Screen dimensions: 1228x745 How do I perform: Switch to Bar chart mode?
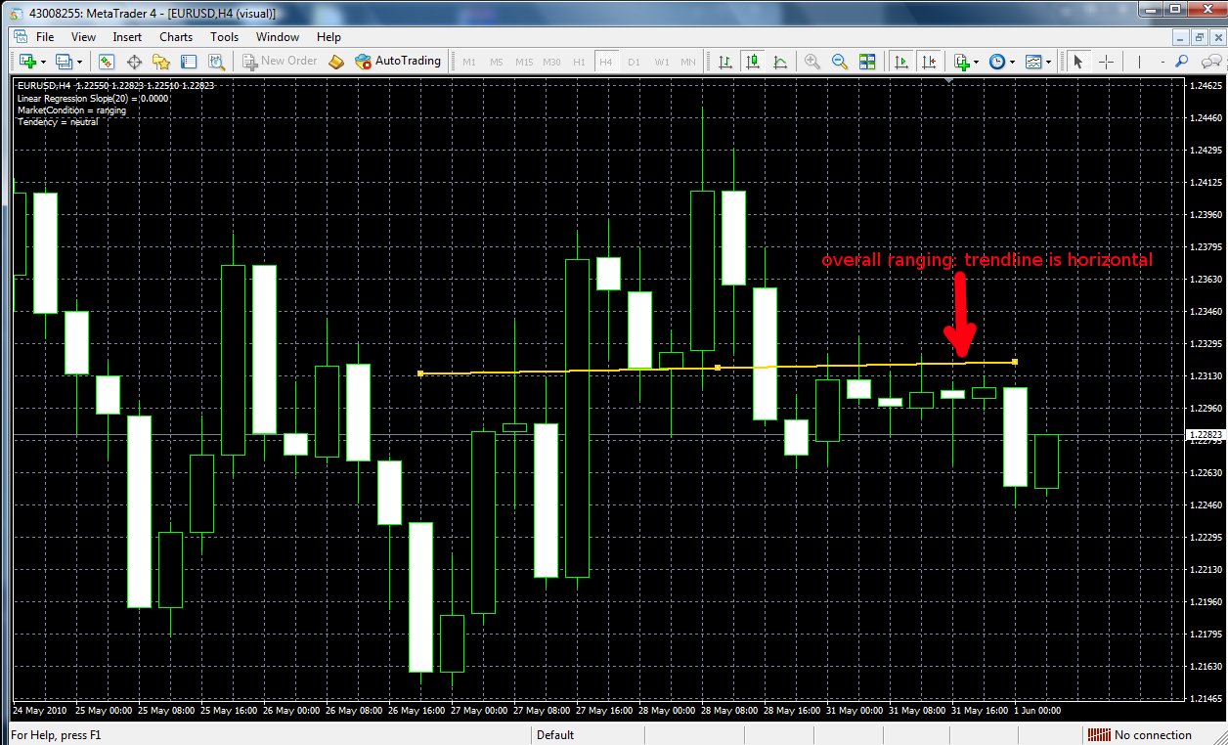click(725, 61)
